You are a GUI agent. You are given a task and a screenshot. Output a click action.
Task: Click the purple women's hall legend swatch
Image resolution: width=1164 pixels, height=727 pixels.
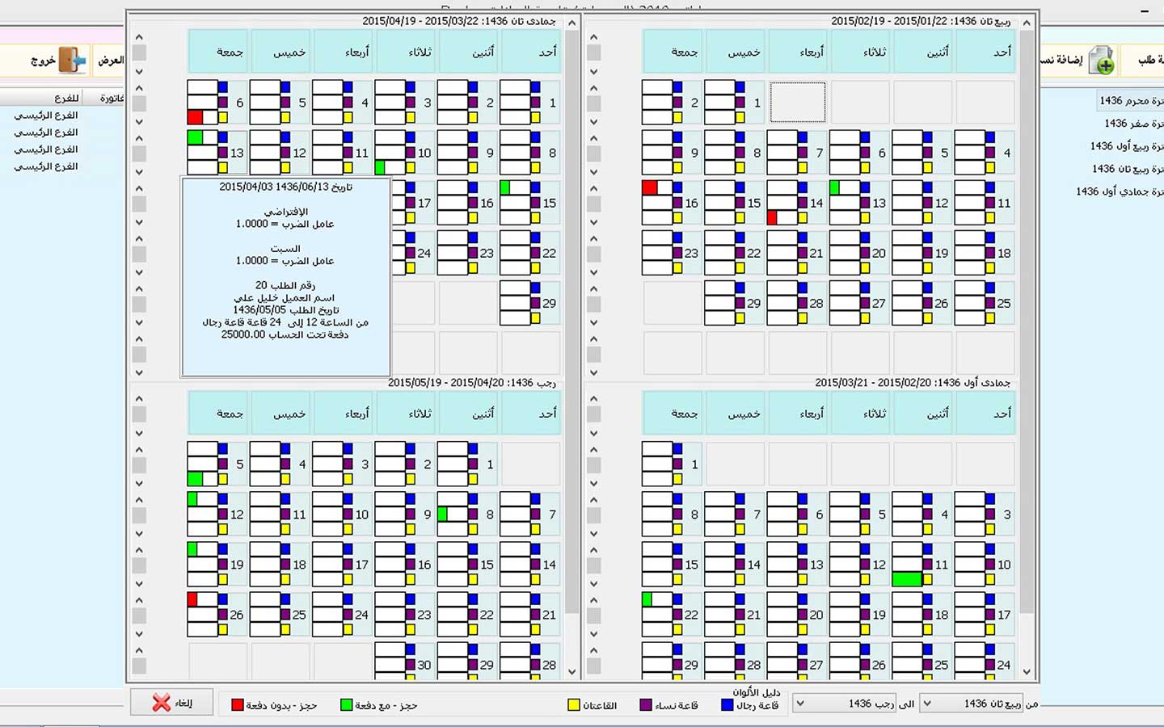coord(645,705)
